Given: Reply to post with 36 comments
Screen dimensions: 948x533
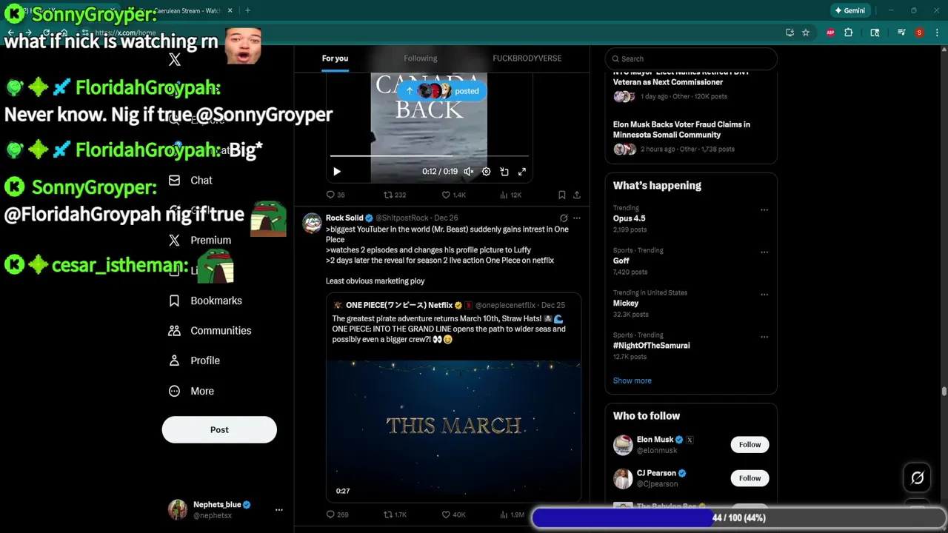Looking at the screenshot, I should (336, 195).
